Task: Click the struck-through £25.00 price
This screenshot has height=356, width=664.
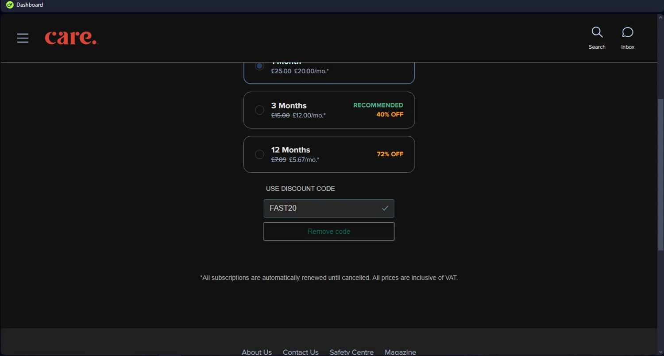Action: click(x=282, y=71)
